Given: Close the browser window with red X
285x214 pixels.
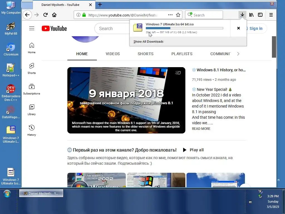Looking at the screenshot, I should pos(272,3).
